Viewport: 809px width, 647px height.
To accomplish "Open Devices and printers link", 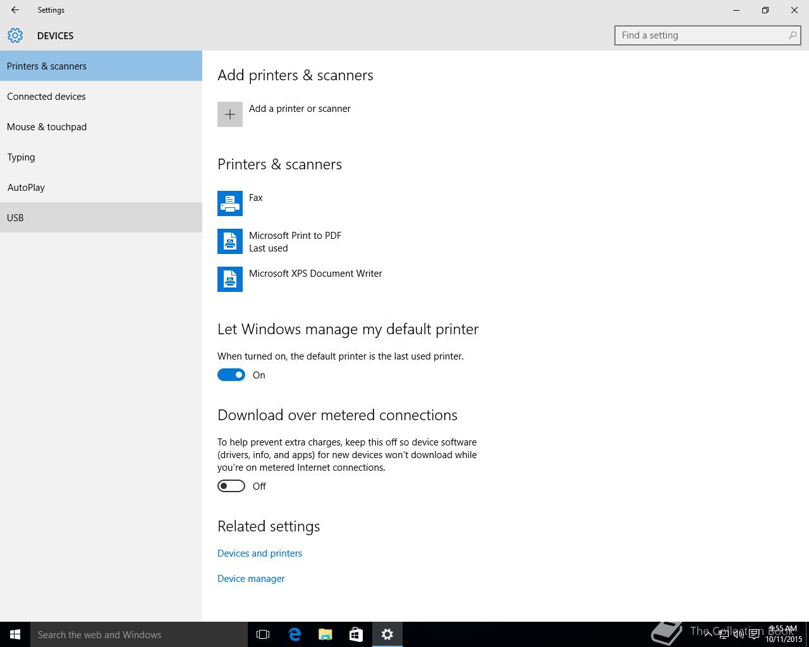I will click(260, 553).
